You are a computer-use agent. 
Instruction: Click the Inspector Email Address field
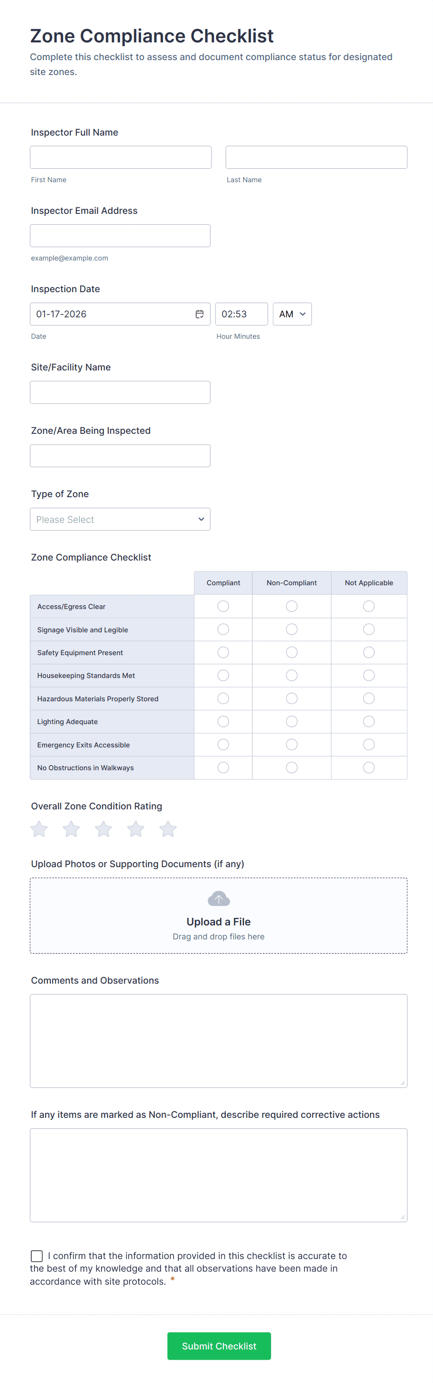[x=120, y=236]
